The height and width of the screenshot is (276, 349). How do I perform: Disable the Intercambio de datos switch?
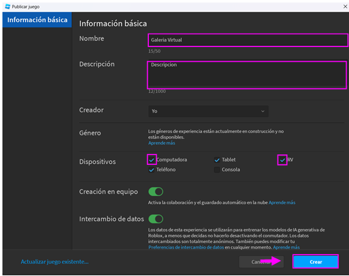pyautogui.click(x=156, y=219)
